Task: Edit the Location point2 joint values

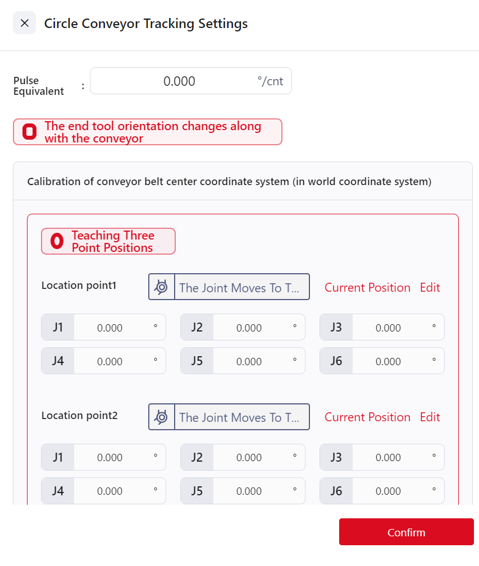Action: click(430, 417)
